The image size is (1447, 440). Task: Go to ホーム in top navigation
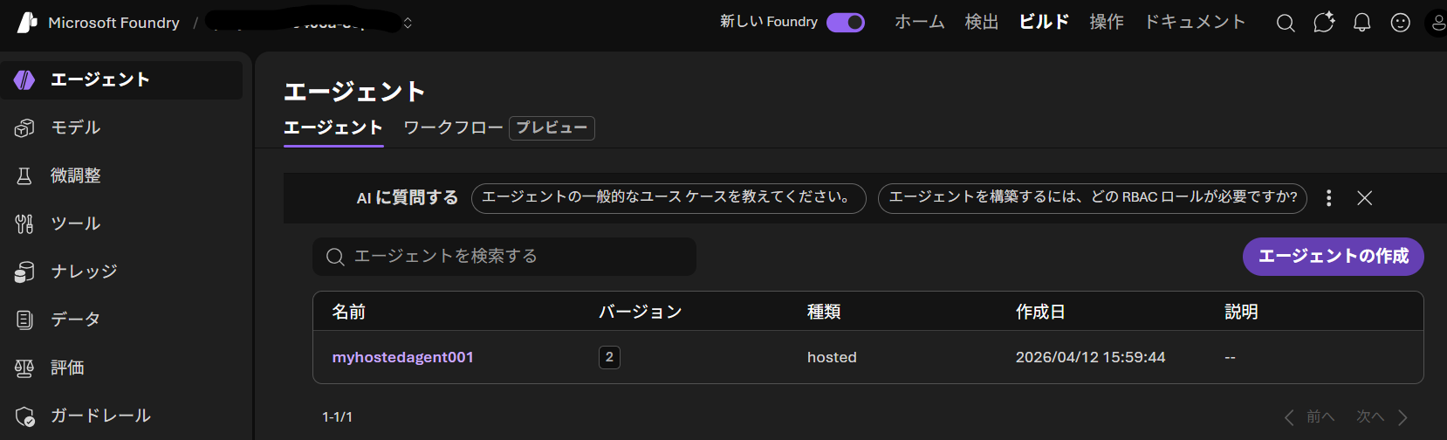[x=920, y=22]
